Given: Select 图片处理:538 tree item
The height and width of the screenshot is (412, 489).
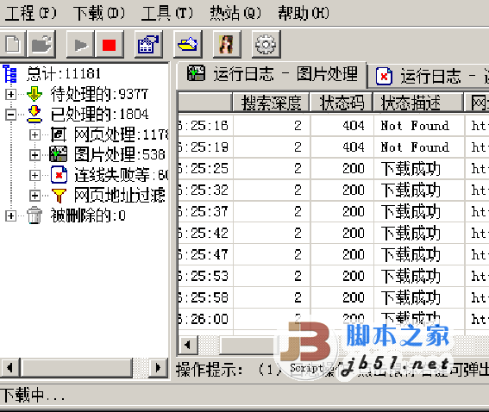Looking at the screenshot, I should tap(120, 155).
